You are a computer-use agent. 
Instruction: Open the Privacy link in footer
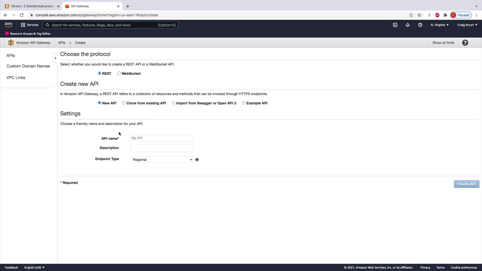coord(425,267)
